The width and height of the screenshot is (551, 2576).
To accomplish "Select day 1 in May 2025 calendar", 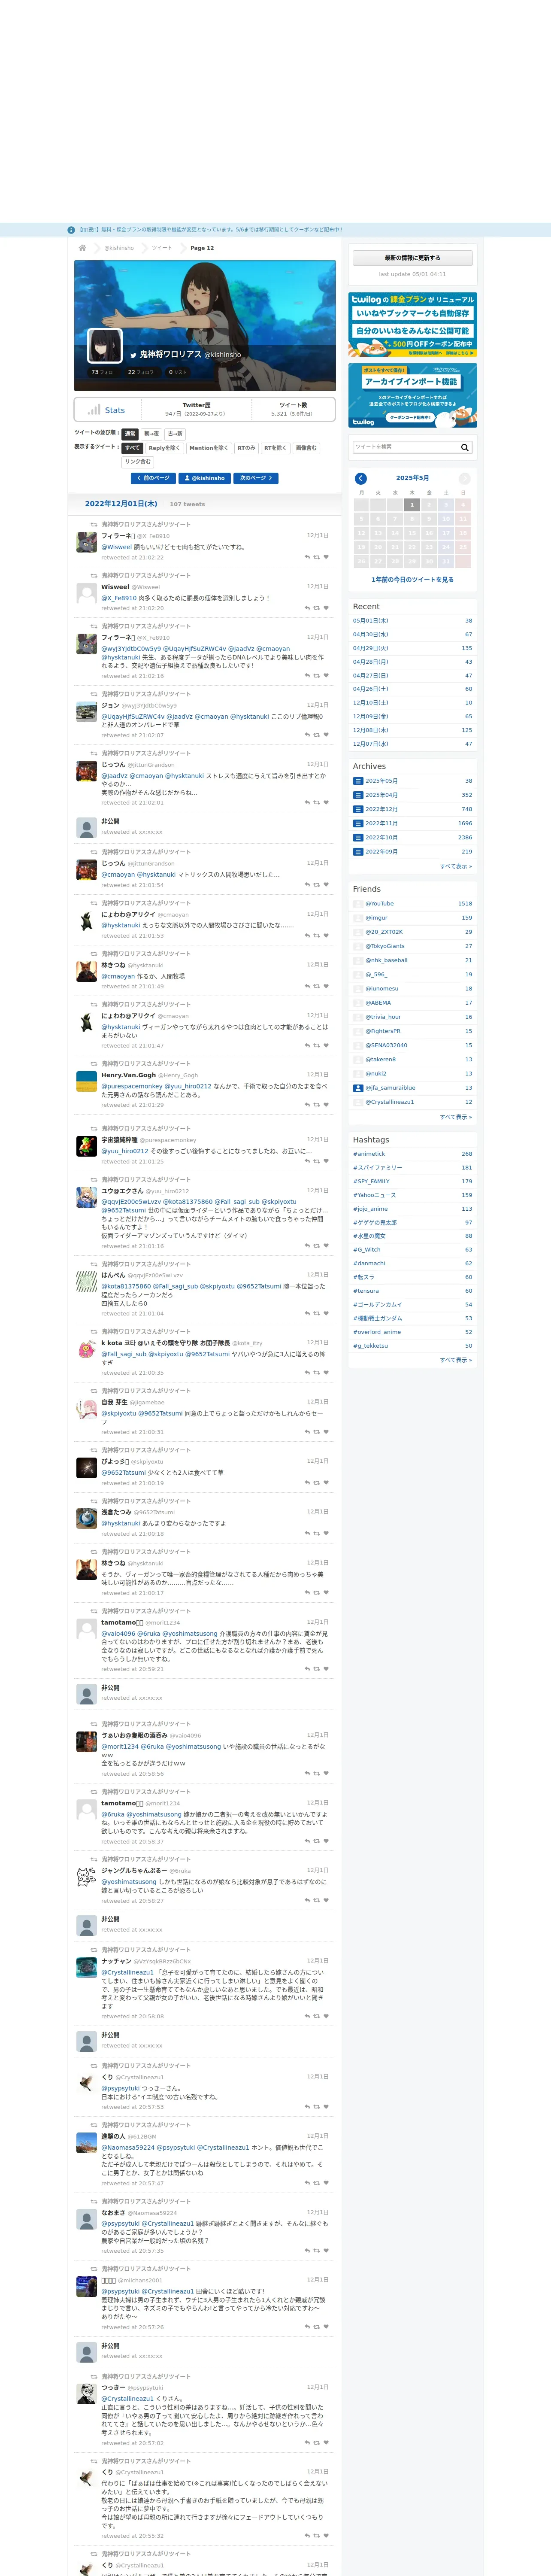I will (411, 505).
